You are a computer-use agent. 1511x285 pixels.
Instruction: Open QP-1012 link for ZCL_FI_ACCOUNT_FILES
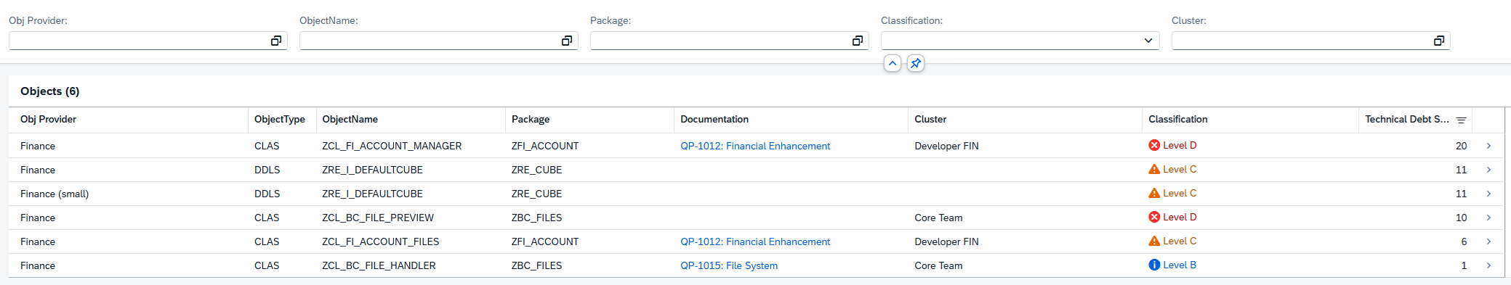pos(755,241)
